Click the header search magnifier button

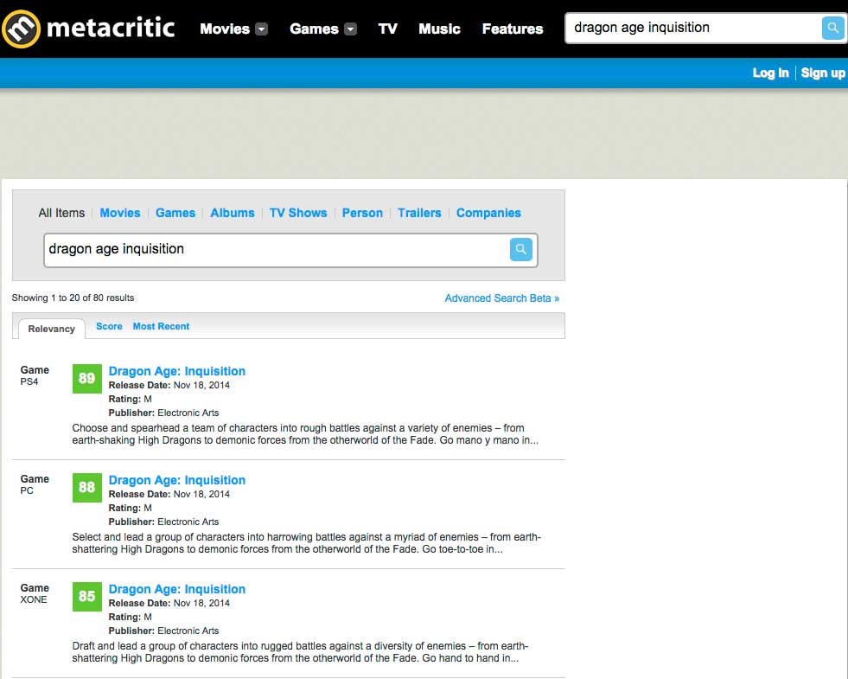pyautogui.click(x=832, y=28)
